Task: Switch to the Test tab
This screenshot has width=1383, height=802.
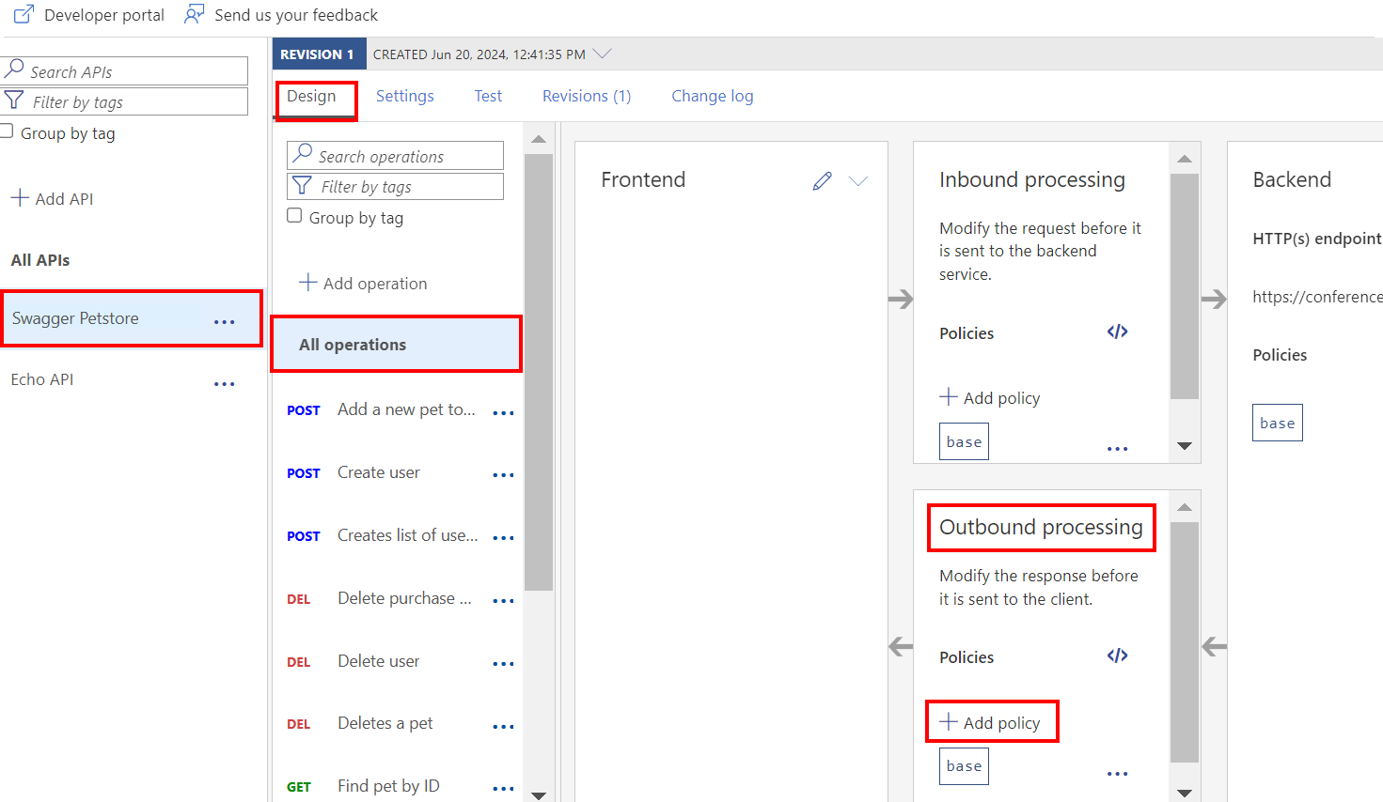Action: [488, 96]
